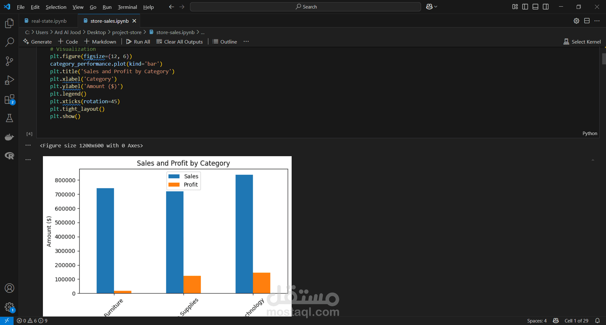Go forward with the navigation arrow
Screen dimensions: 606x325
pos(182,7)
